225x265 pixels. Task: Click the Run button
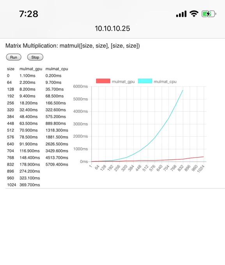click(x=14, y=57)
